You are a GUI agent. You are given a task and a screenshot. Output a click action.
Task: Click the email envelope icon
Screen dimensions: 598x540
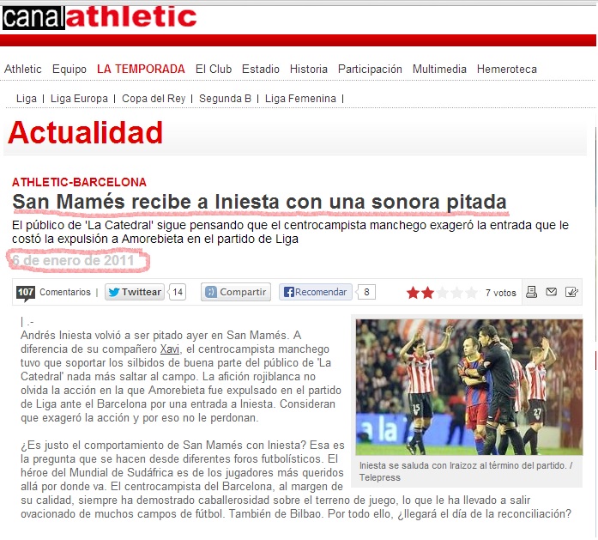(551, 292)
